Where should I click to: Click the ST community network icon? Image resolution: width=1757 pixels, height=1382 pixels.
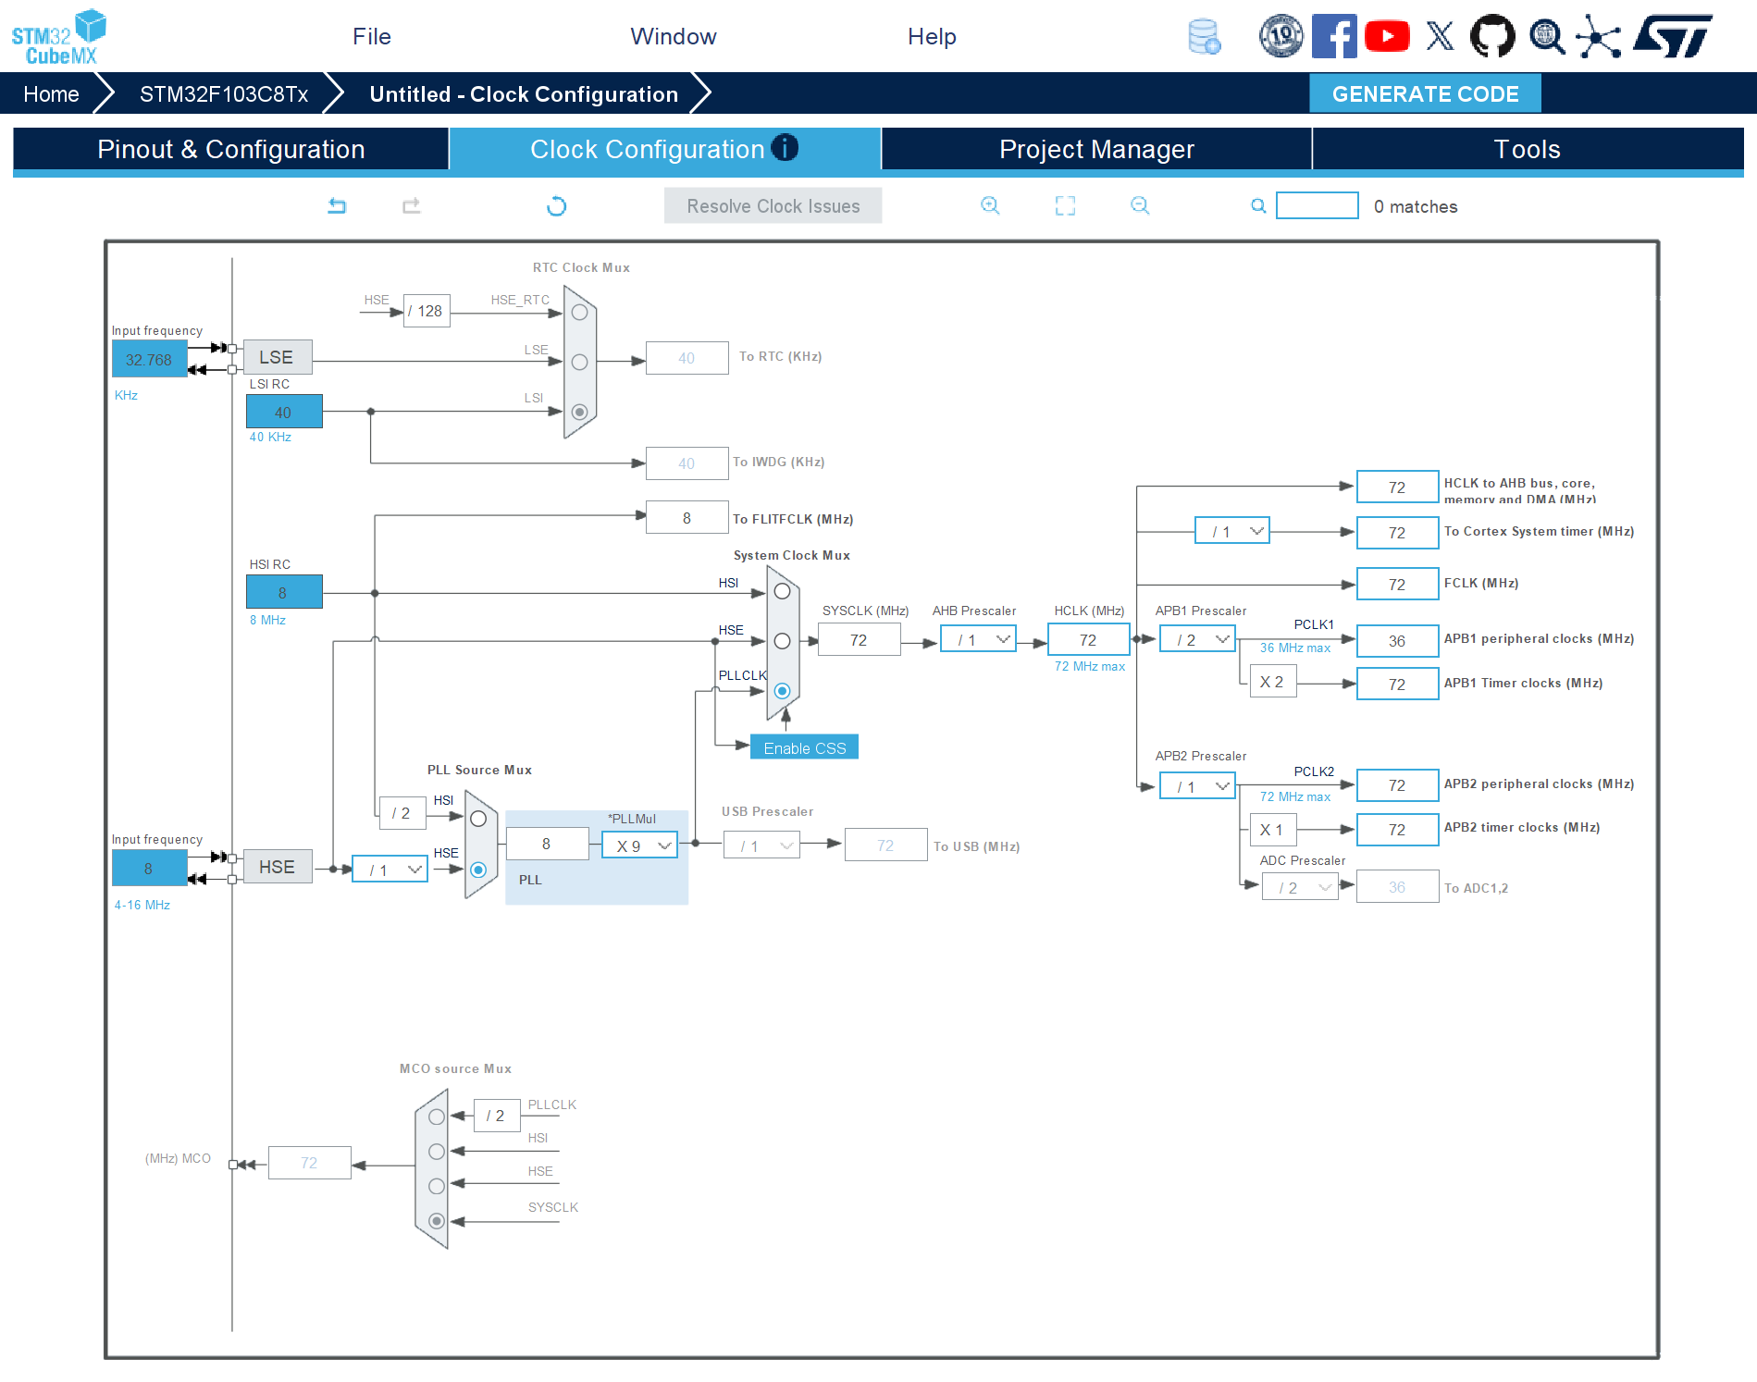[1598, 37]
